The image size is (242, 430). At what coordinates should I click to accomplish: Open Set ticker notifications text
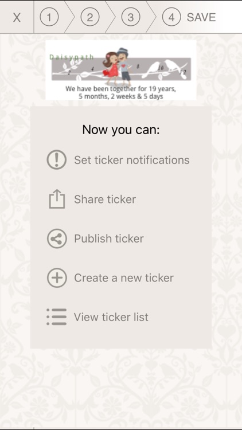pos(132,160)
